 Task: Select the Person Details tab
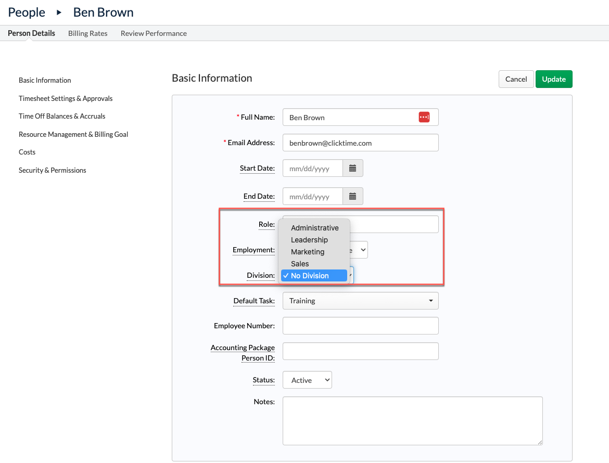[x=31, y=33]
